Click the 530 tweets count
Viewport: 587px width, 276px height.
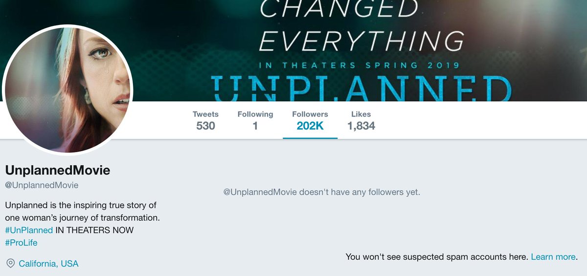tap(205, 126)
